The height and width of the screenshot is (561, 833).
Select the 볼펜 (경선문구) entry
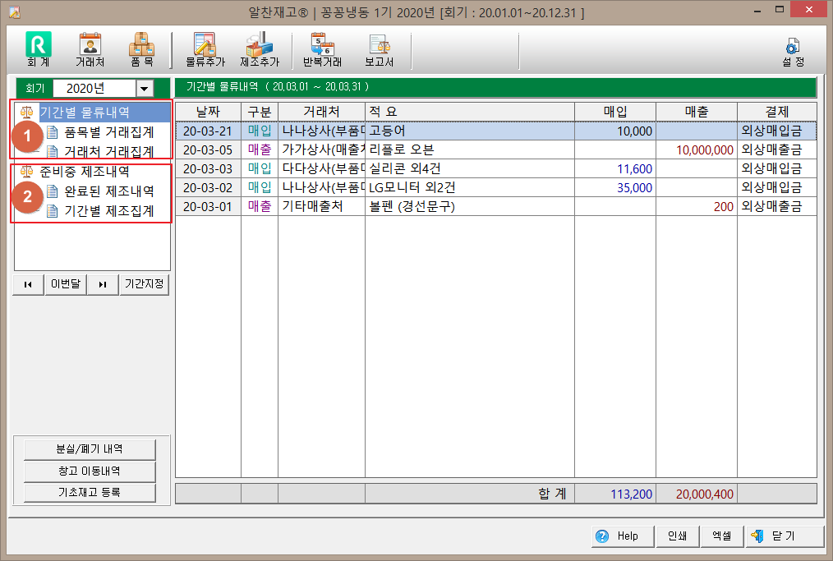(x=412, y=207)
